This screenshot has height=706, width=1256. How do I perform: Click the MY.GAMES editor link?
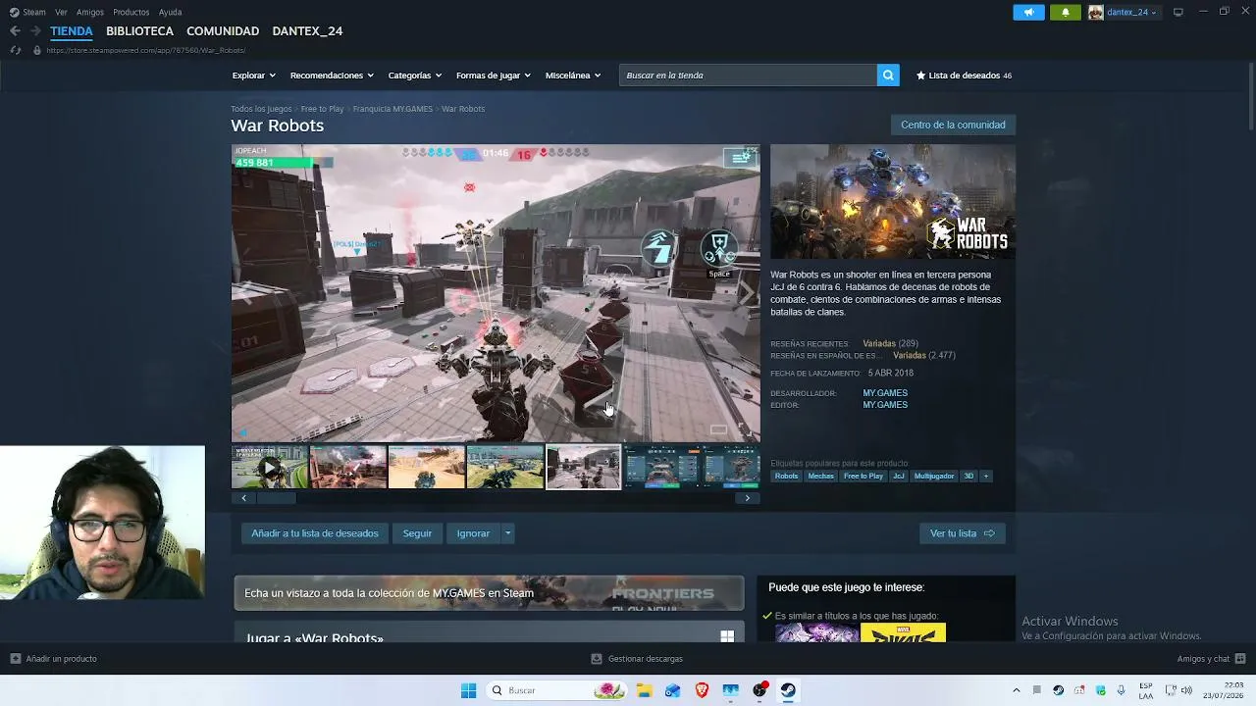point(885,405)
